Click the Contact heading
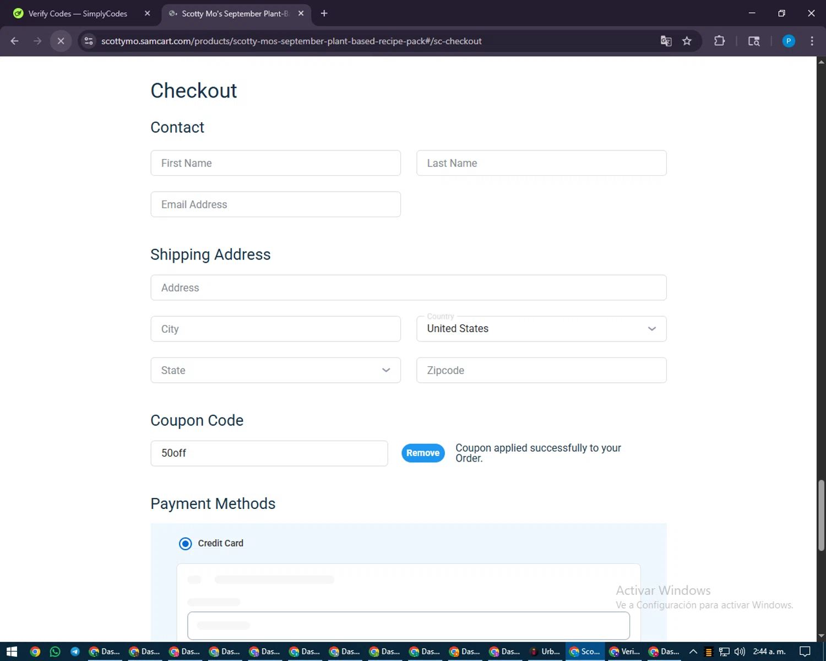 (177, 127)
